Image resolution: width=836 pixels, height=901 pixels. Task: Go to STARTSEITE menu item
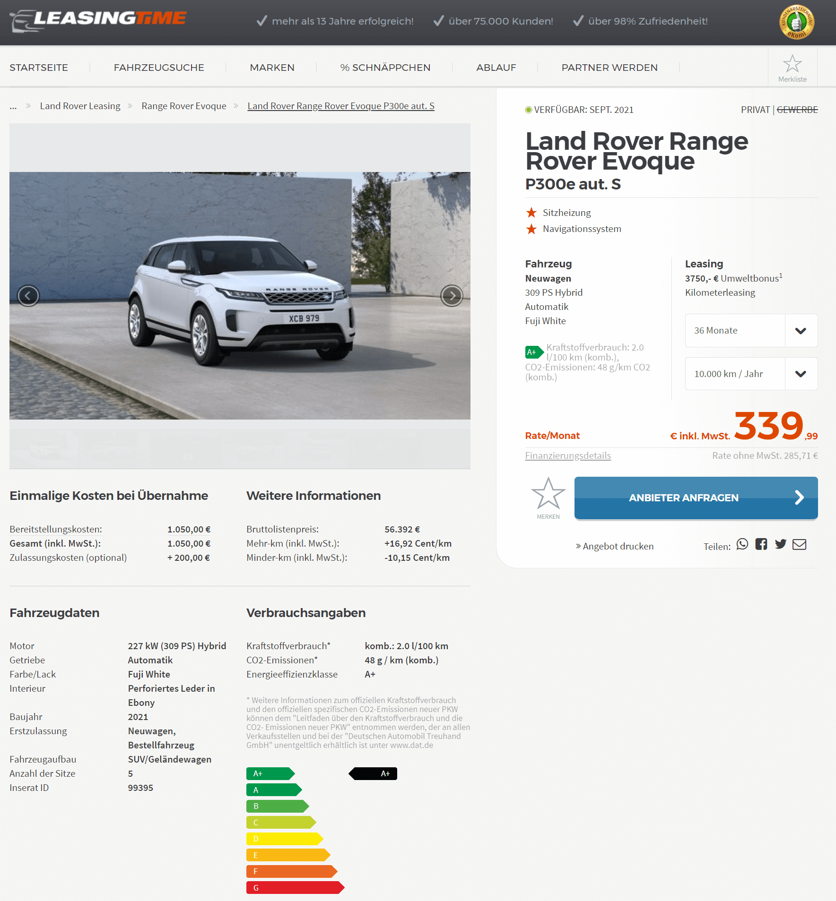[x=39, y=68]
